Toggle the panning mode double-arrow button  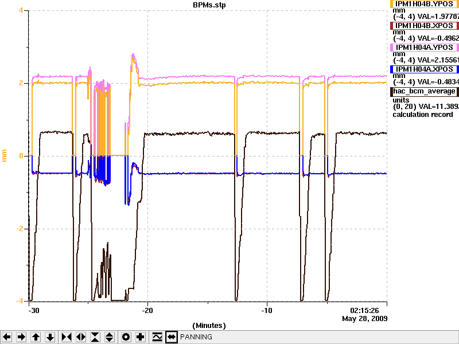coord(172,337)
